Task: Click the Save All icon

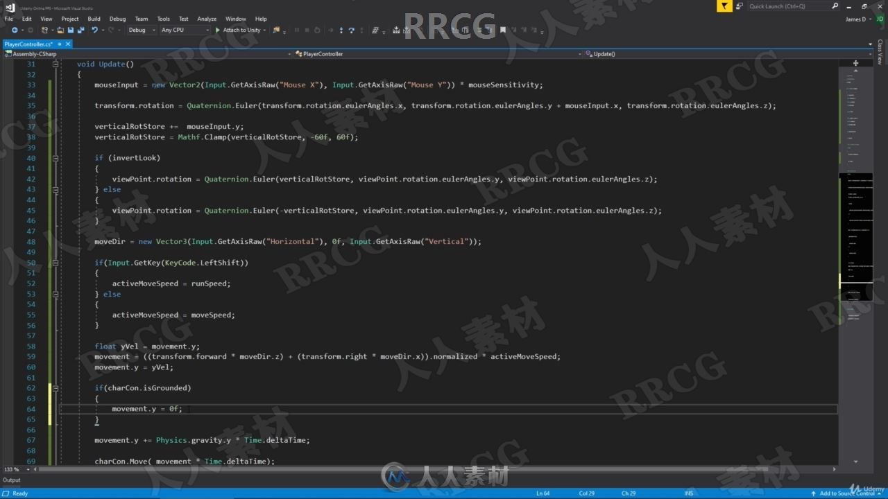Action: (81, 30)
